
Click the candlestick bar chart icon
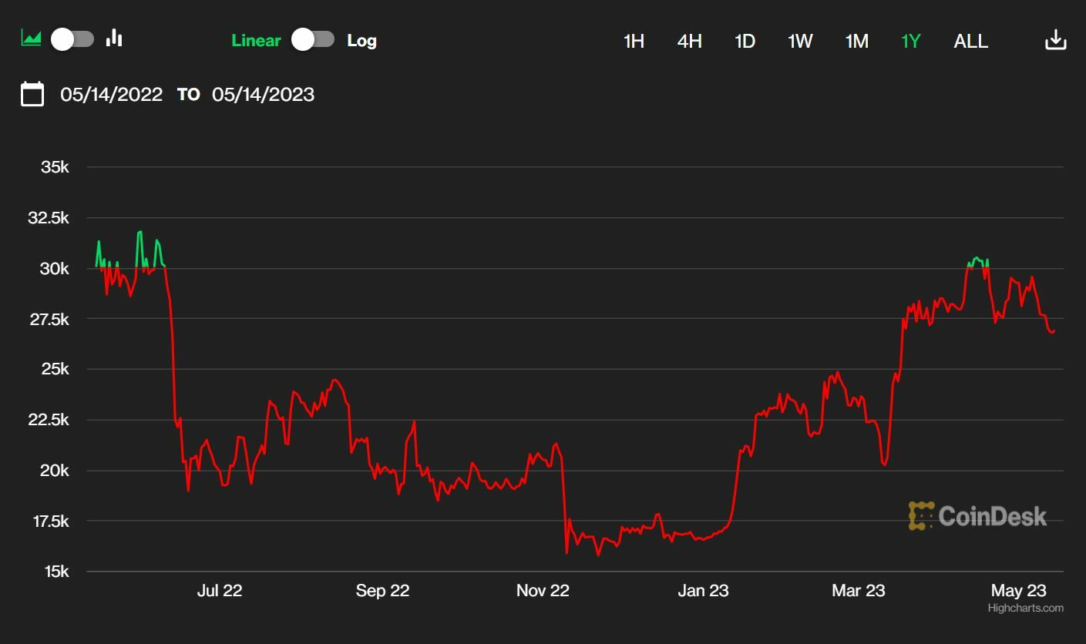pos(114,38)
